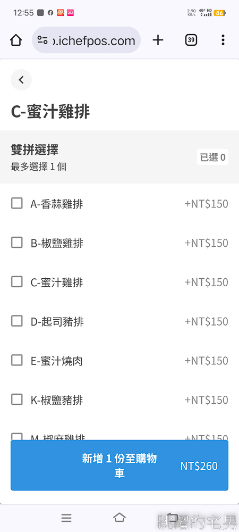Open the tab switcher showing 39
The height and width of the screenshot is (532, 239).
(x=191, y=40)
